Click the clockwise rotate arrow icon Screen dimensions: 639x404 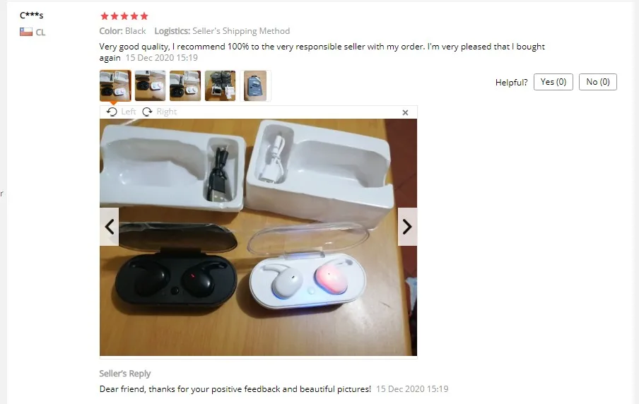pos(147,112)
